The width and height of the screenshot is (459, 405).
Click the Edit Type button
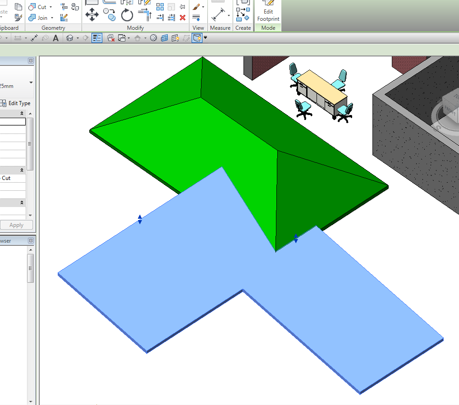16,103
